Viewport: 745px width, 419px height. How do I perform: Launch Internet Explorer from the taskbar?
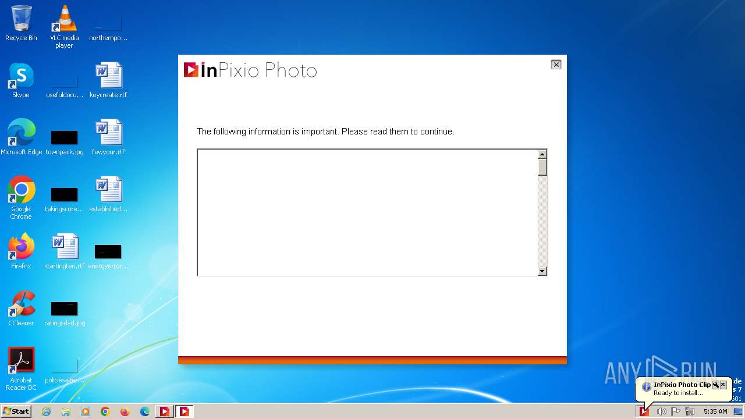(x=46, y=411)
